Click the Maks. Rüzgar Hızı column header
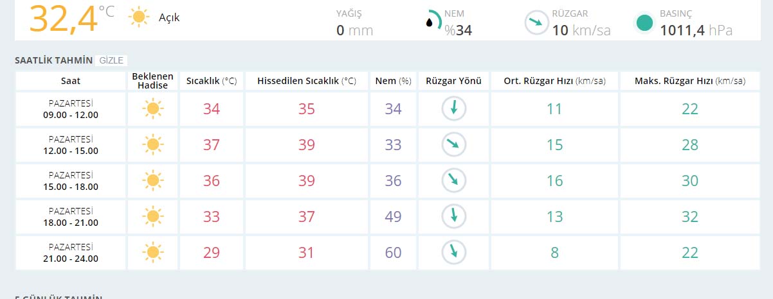 690,81
